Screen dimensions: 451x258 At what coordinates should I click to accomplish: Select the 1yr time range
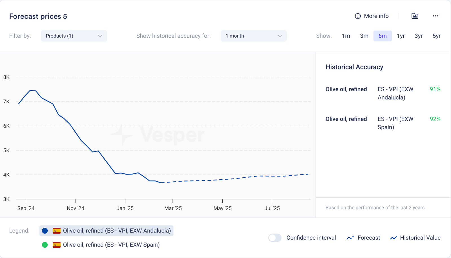pos(401,36)
